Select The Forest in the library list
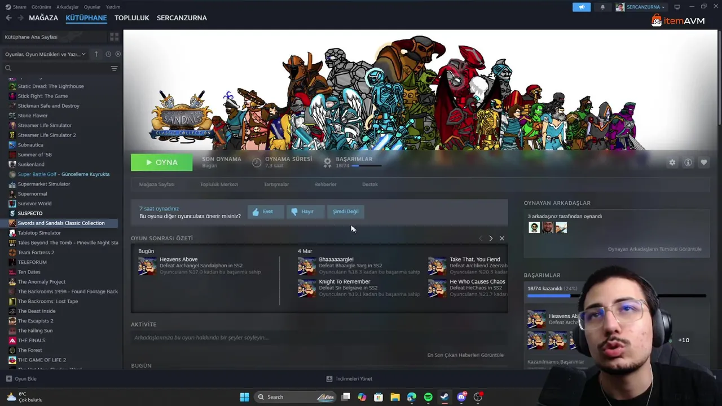Image resolution: width=722 pixels, height=406 pixels. pos(30,350)
